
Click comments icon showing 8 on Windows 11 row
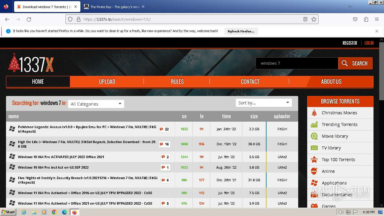tap(165, 203)
